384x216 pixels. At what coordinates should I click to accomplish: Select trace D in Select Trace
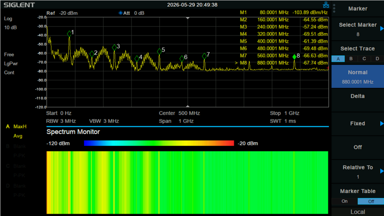click(x=377, y=59)
